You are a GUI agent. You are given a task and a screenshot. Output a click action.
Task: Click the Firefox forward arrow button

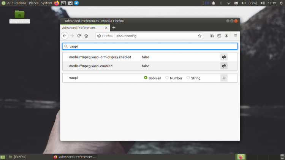[72, 36]
